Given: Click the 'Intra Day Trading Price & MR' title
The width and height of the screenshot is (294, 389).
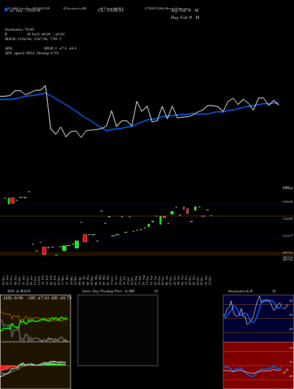Looking at the screenshot, I should click(108, 291).
